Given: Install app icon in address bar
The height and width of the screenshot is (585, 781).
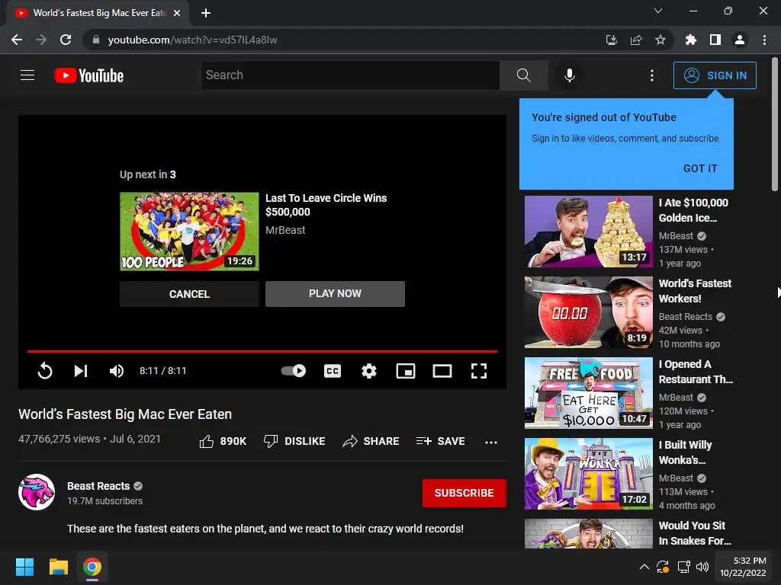Looking at the screenshot, I should click(611, 40).
